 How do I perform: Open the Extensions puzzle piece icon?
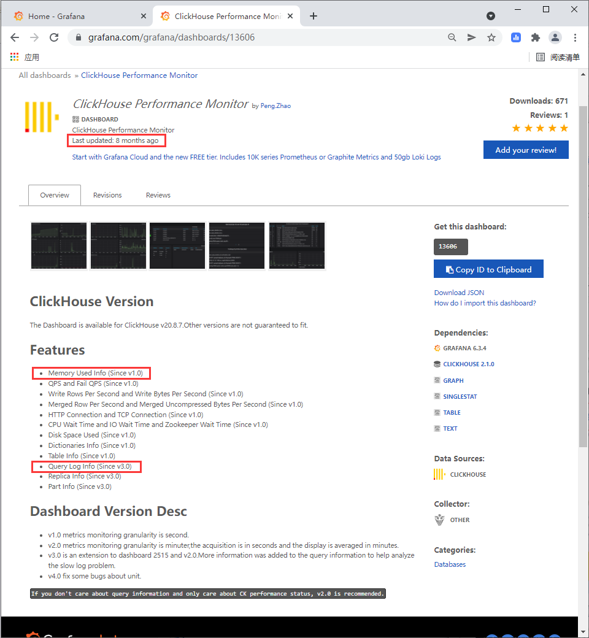535,37
